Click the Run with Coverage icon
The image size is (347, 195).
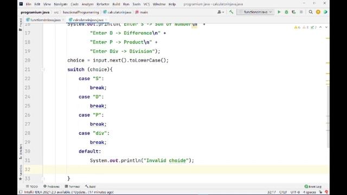[294, 12]
